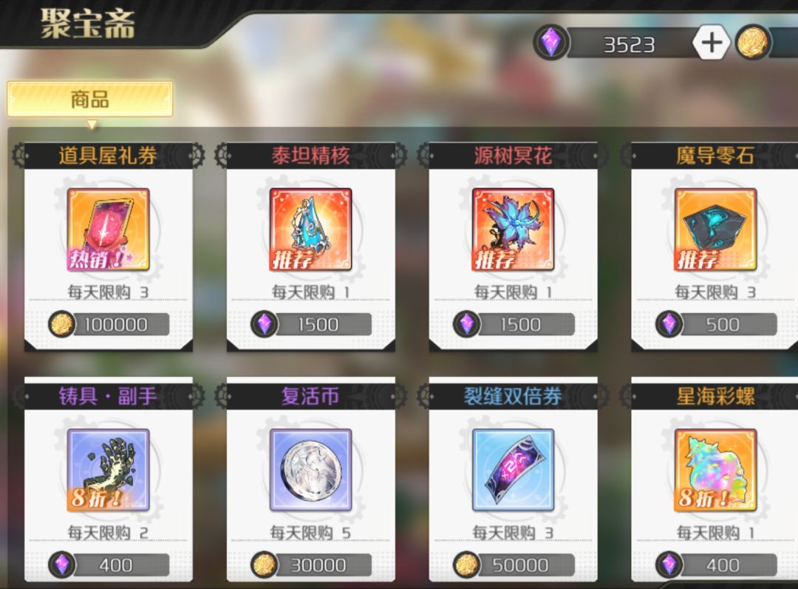
Task: Open the 源树冥花 flower item icon
Action: click(513, 230)
